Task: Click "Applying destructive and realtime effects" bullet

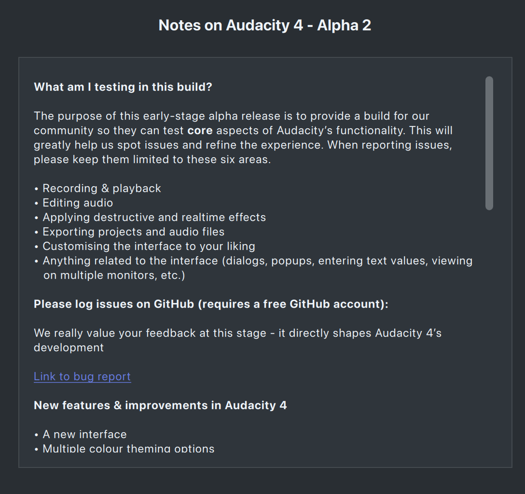Action: point(154,218)
